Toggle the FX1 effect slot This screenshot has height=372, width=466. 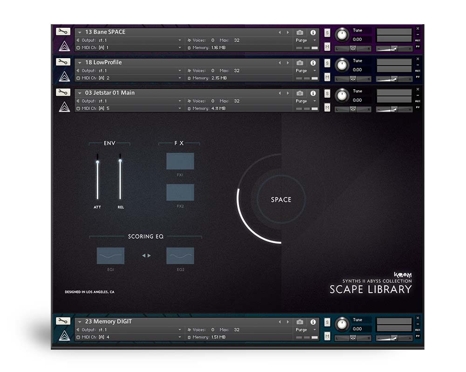pos(180,161)
